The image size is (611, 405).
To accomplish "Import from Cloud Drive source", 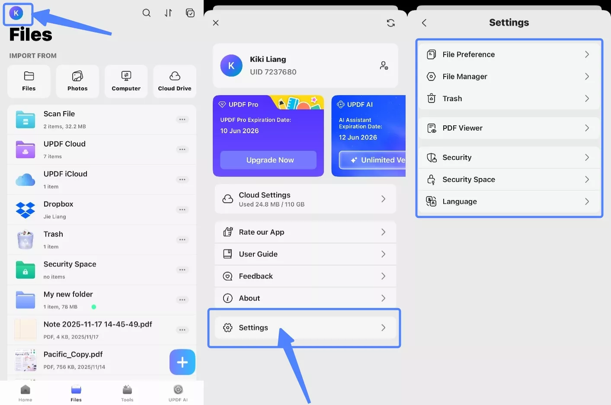I will (x=175, y=81).
